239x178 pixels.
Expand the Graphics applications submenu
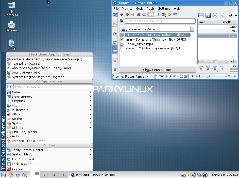tap(50, 101)
